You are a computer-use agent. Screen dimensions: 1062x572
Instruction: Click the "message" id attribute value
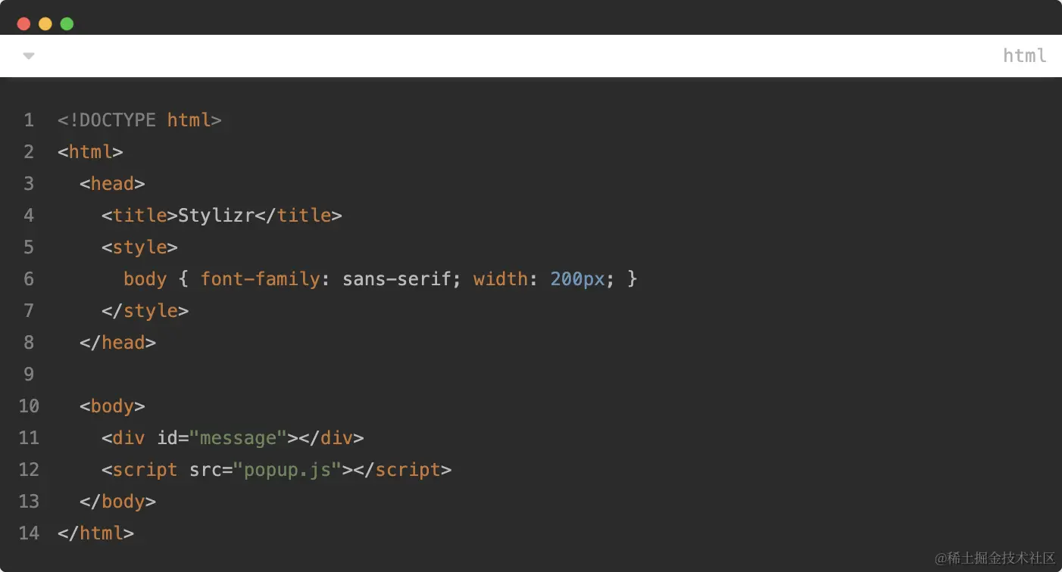coord(238,438)
